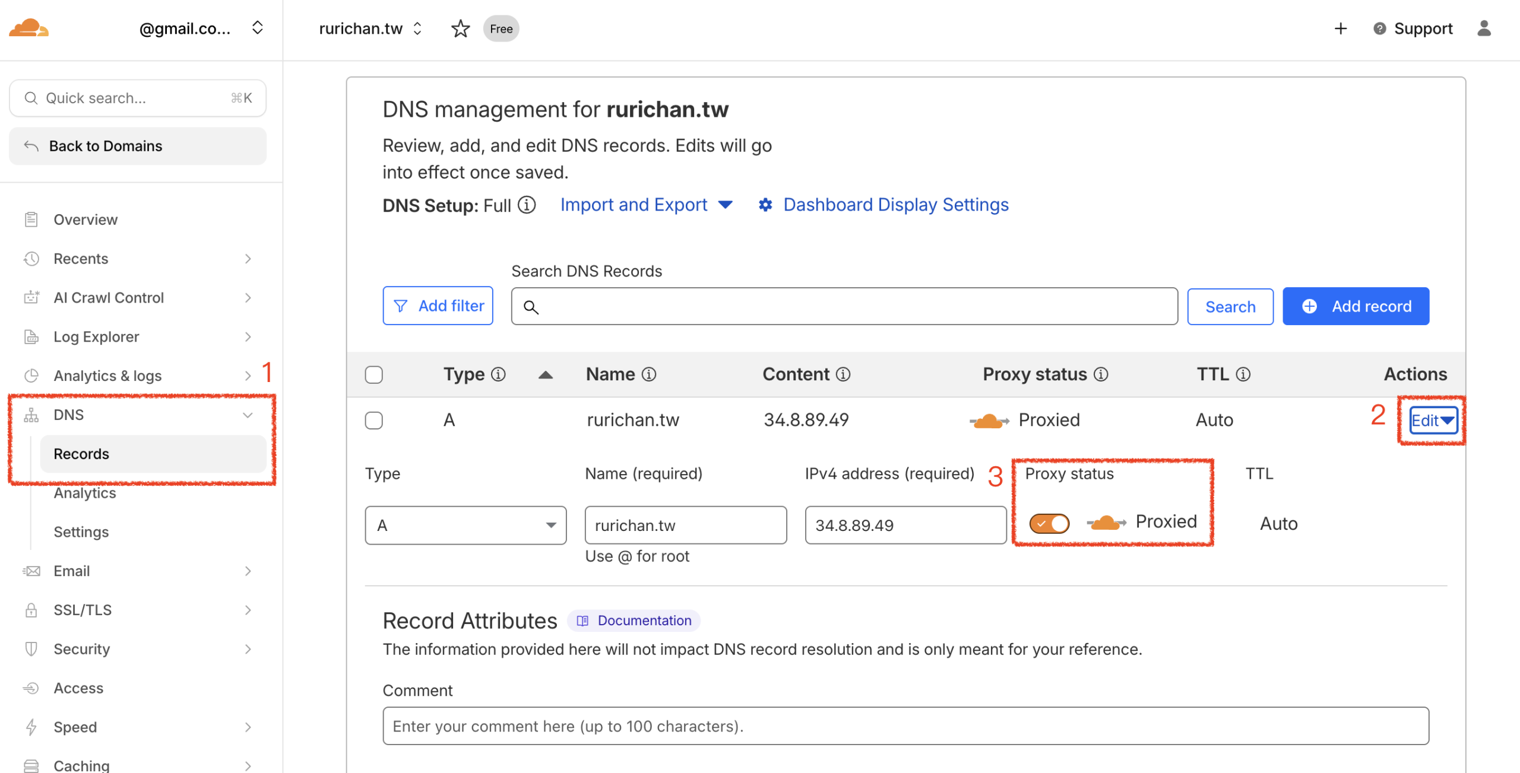
Task: Click the TTL column info icon
Action: tap(1243, 374)
